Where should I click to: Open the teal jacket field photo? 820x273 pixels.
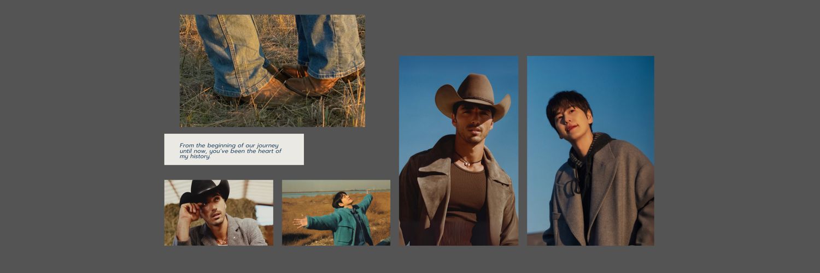coord(336,213)
